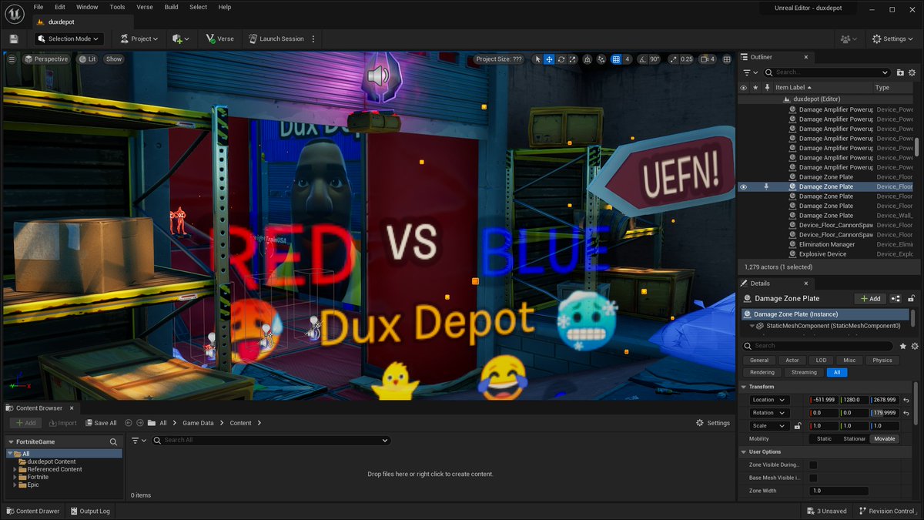The height and width of the screenshot is (520, 924).
Task: Open the launch session options (three dots)
Action: 313,39
